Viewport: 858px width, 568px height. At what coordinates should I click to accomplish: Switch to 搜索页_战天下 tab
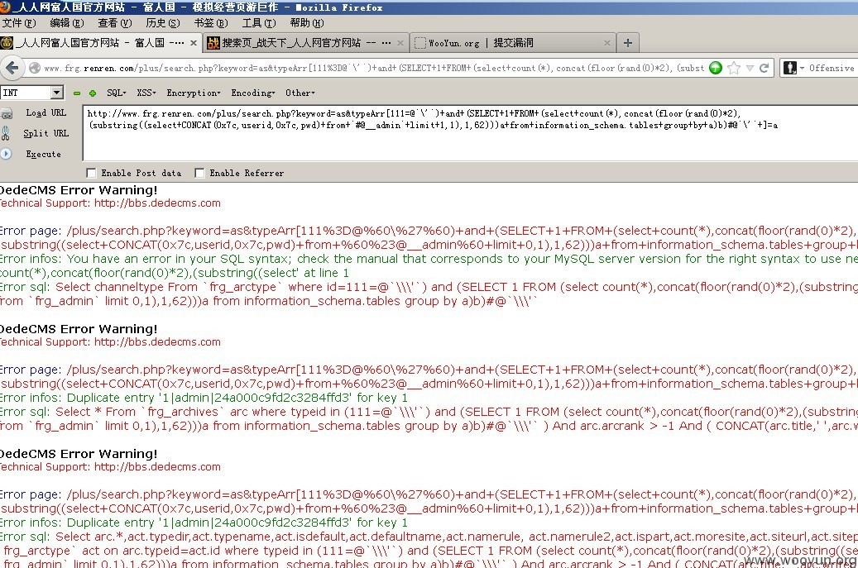306,43
